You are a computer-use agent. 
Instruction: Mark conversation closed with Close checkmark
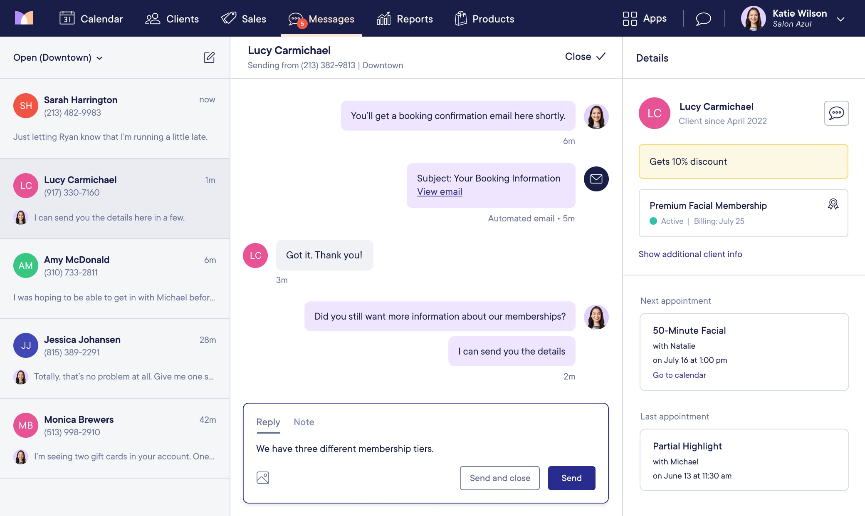[585, 57]
